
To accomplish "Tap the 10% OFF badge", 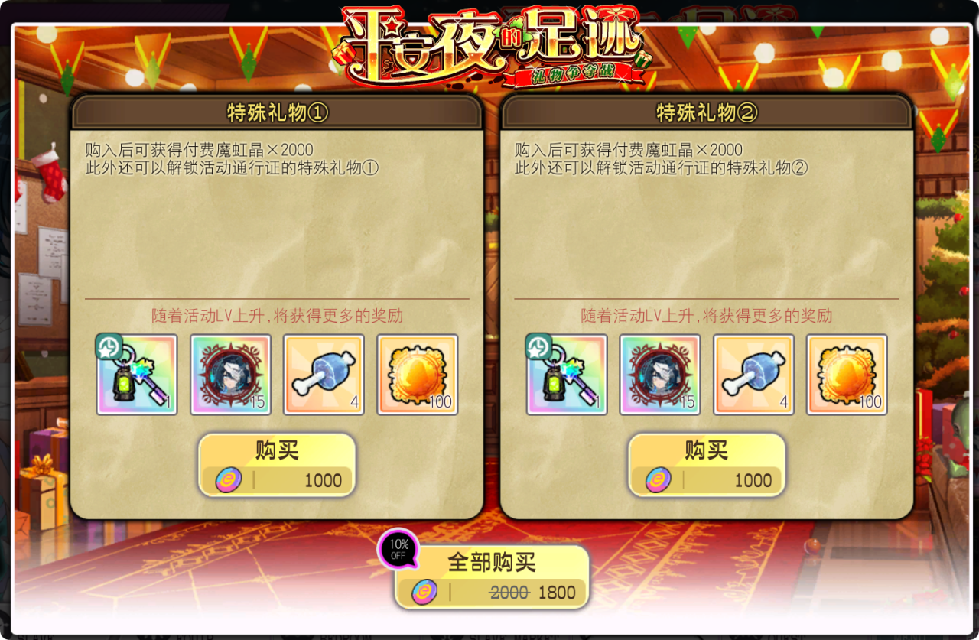I will pyautogui.click(x=398, y=549).
